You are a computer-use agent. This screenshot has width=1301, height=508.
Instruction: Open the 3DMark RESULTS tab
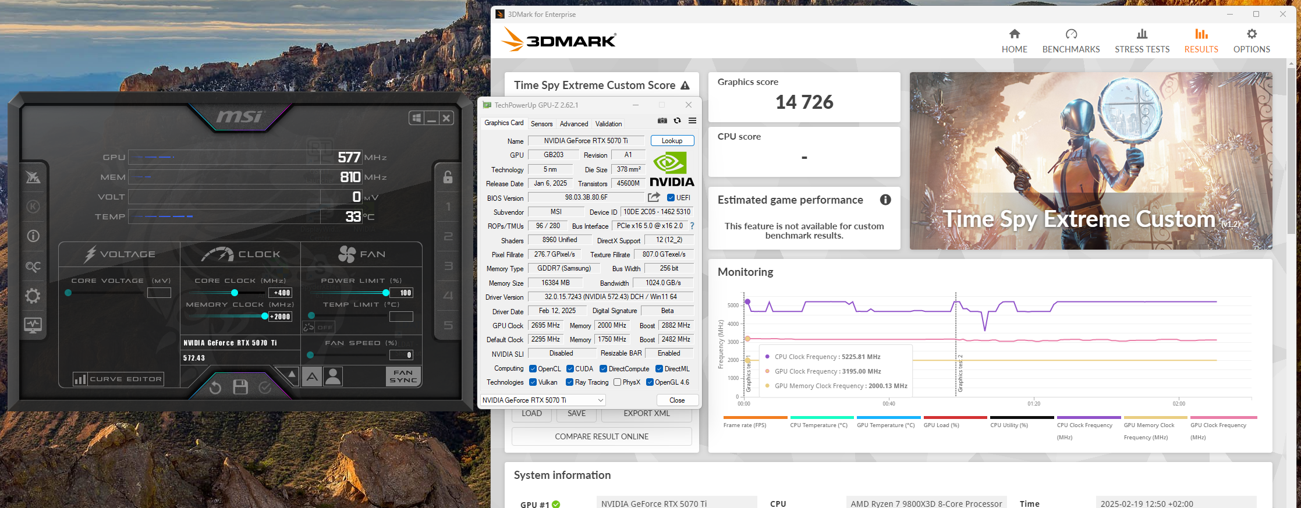1201,41
